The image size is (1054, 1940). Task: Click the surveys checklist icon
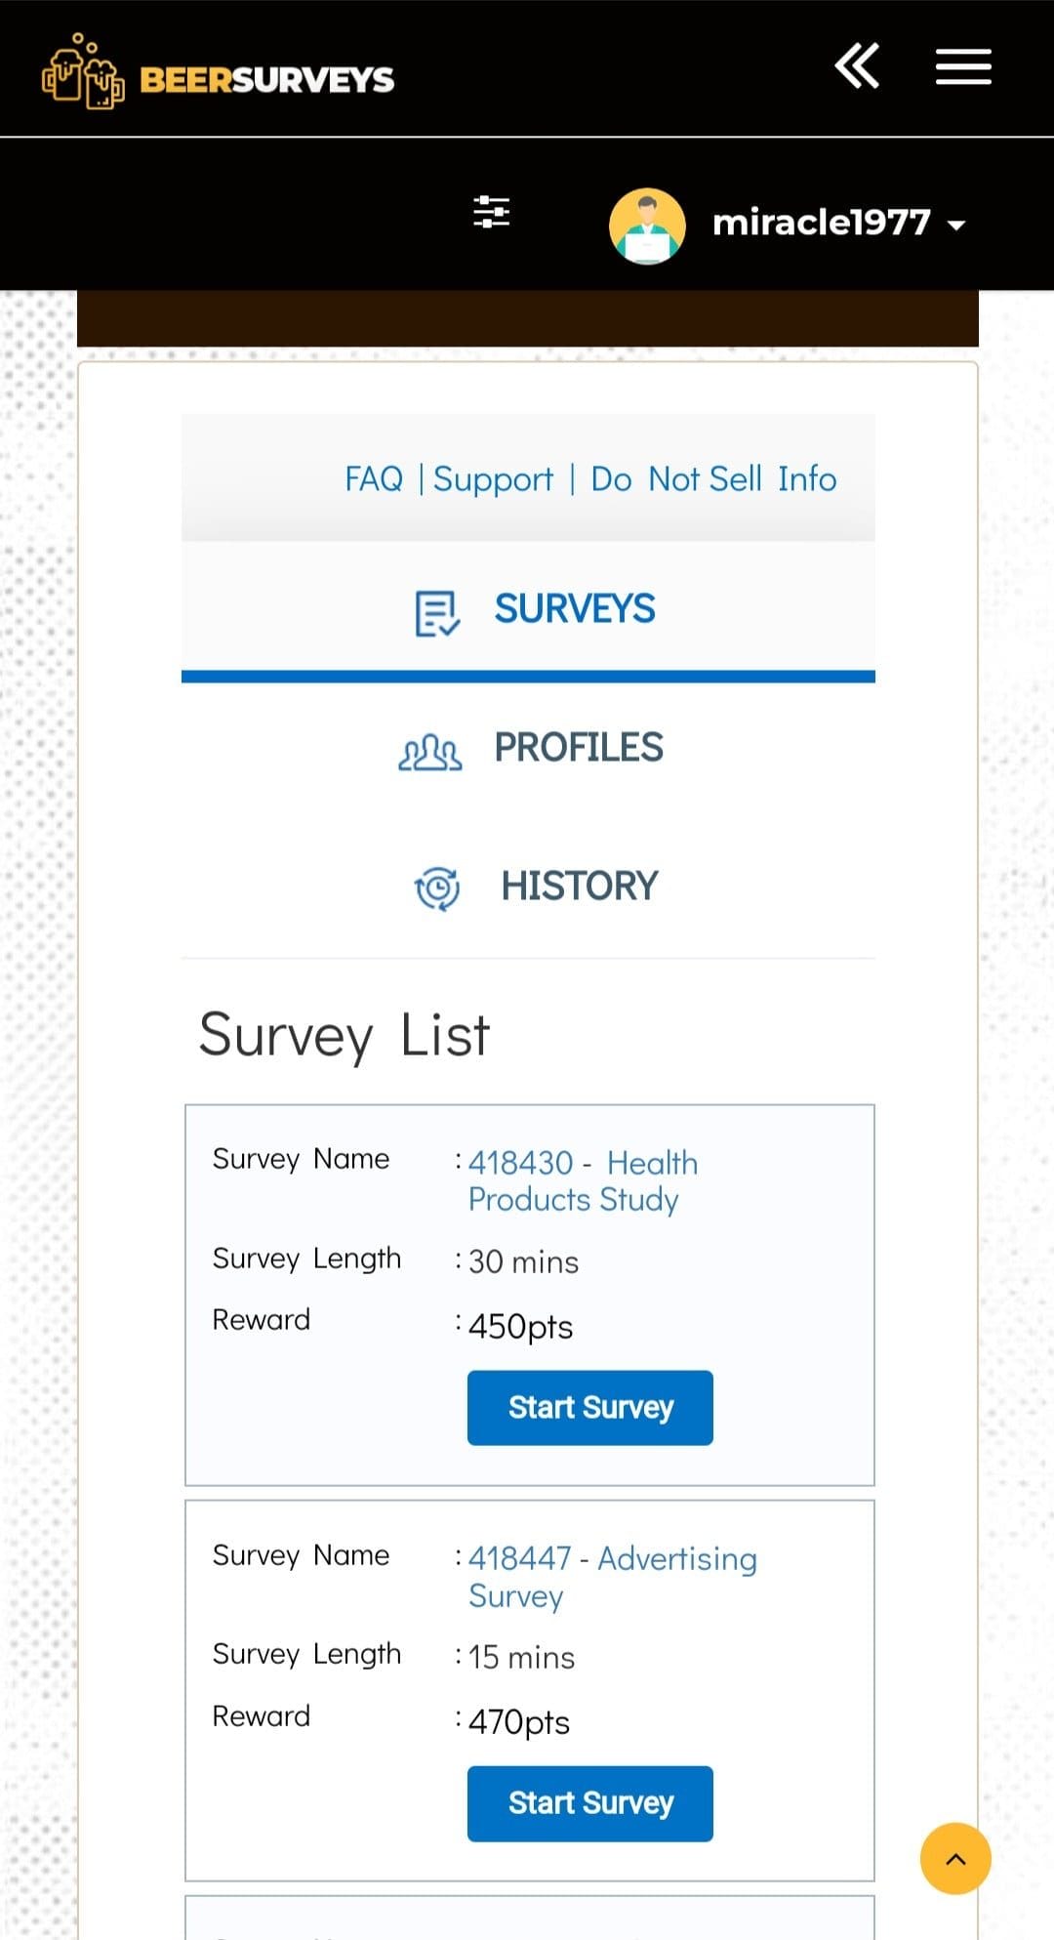(x=437, y=613)
